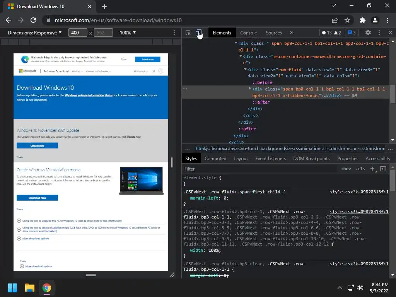
Task: Open DevTools customize kebab menu
Action: [x=379, y=32]
